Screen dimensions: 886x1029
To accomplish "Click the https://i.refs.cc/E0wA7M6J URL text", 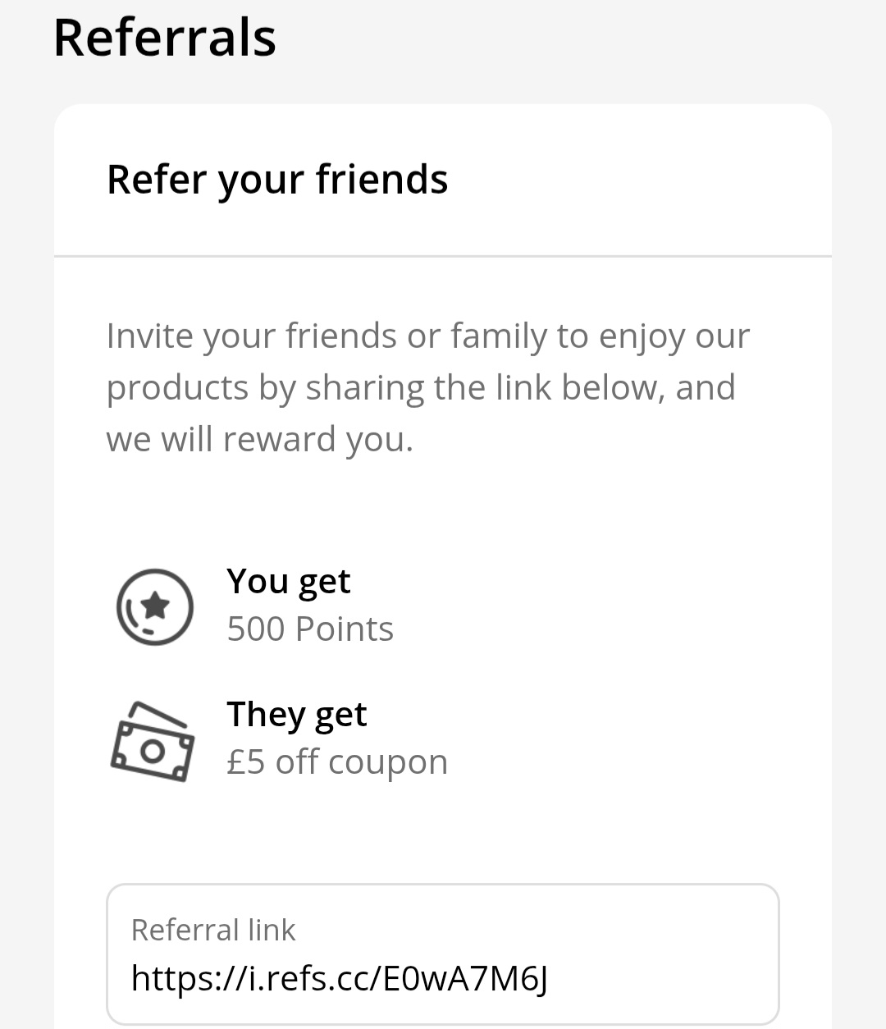I will (340, 978).
